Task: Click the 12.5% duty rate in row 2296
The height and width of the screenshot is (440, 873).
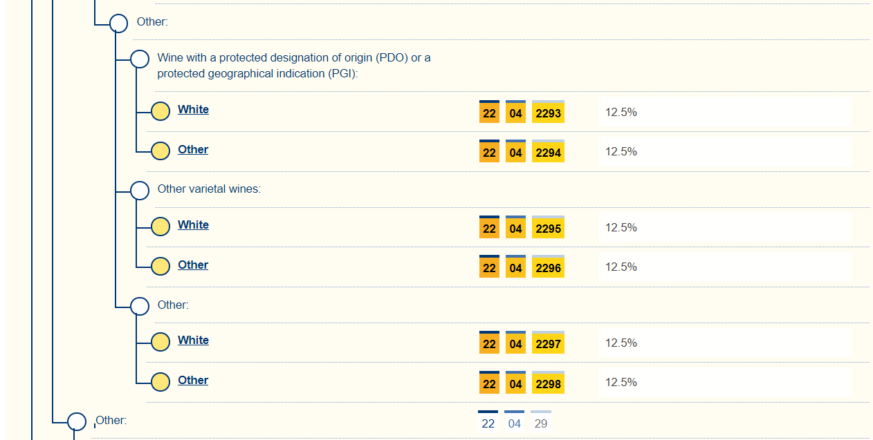Action: point(621,267)
